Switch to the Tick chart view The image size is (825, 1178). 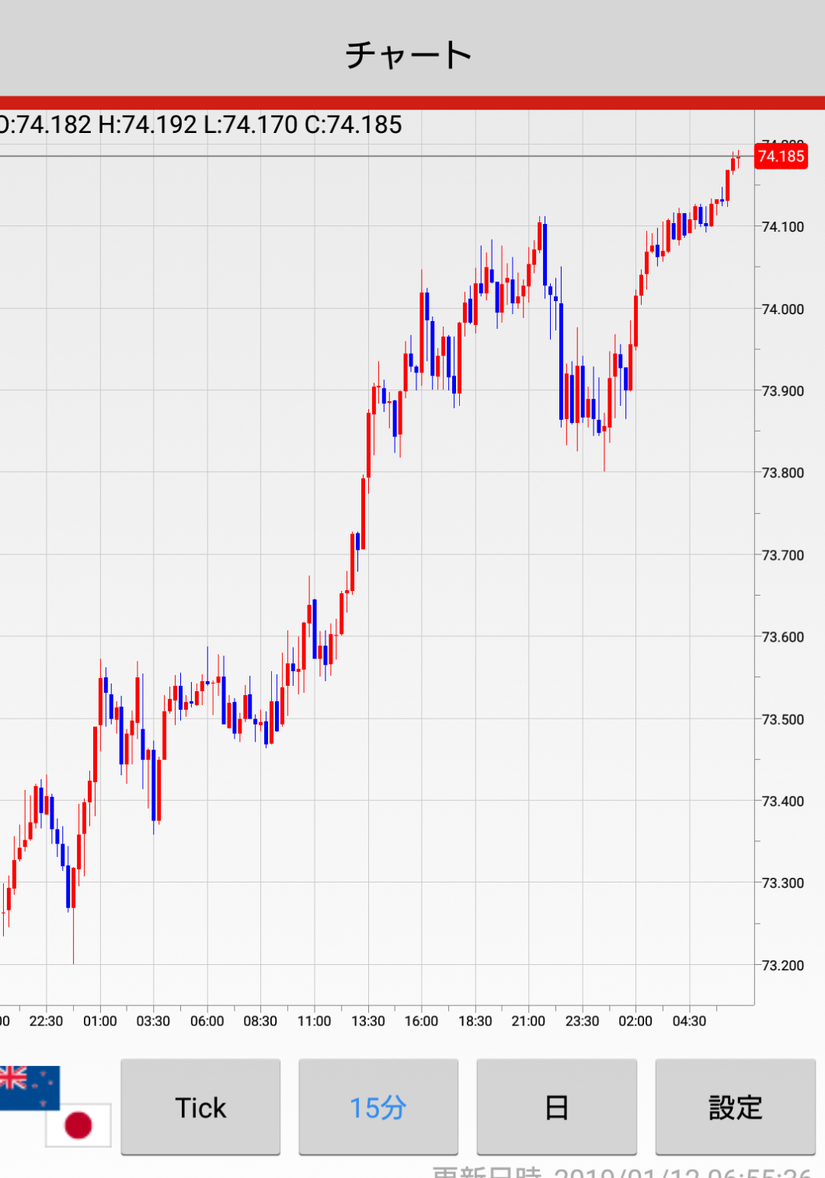[x=200, y=1107]
